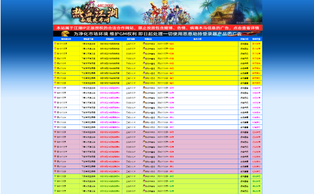Click the QQ penguin icon in the last yellow row
Viewport: 314px width, 194px height.
point(144,83)
